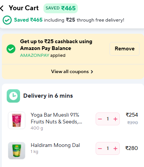Remove the applied AMAZONPAY coupon

coord(125,49)
